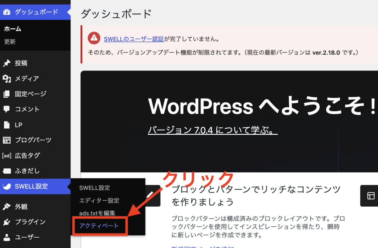Viewport: 378px width, 248px height.
Task: Click the SWELL wave logo icon
Action: [x=7, y=186]
